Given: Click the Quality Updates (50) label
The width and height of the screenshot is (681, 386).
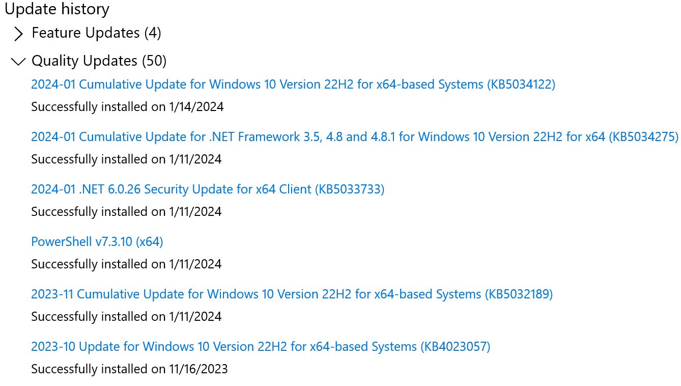Looking at the screenshot, I should (x=99, y=61).
